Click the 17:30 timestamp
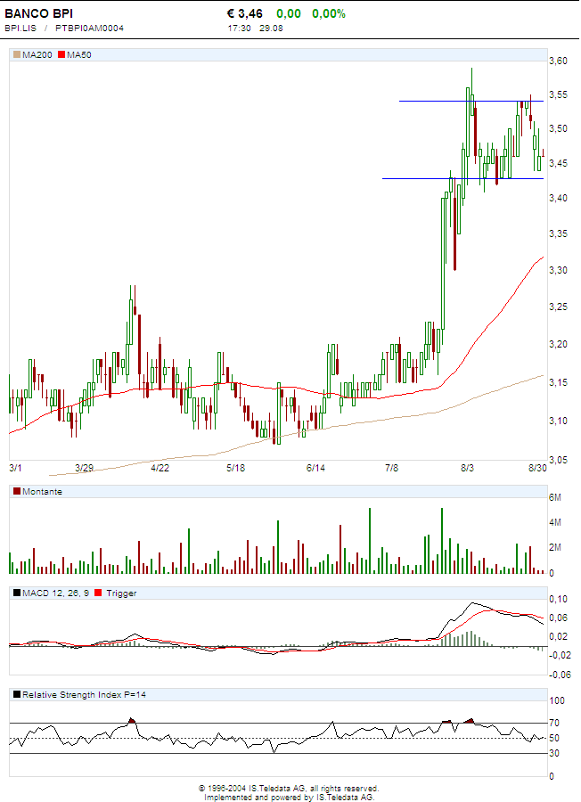Screen dimensions: 581x802 coord(240,29)
